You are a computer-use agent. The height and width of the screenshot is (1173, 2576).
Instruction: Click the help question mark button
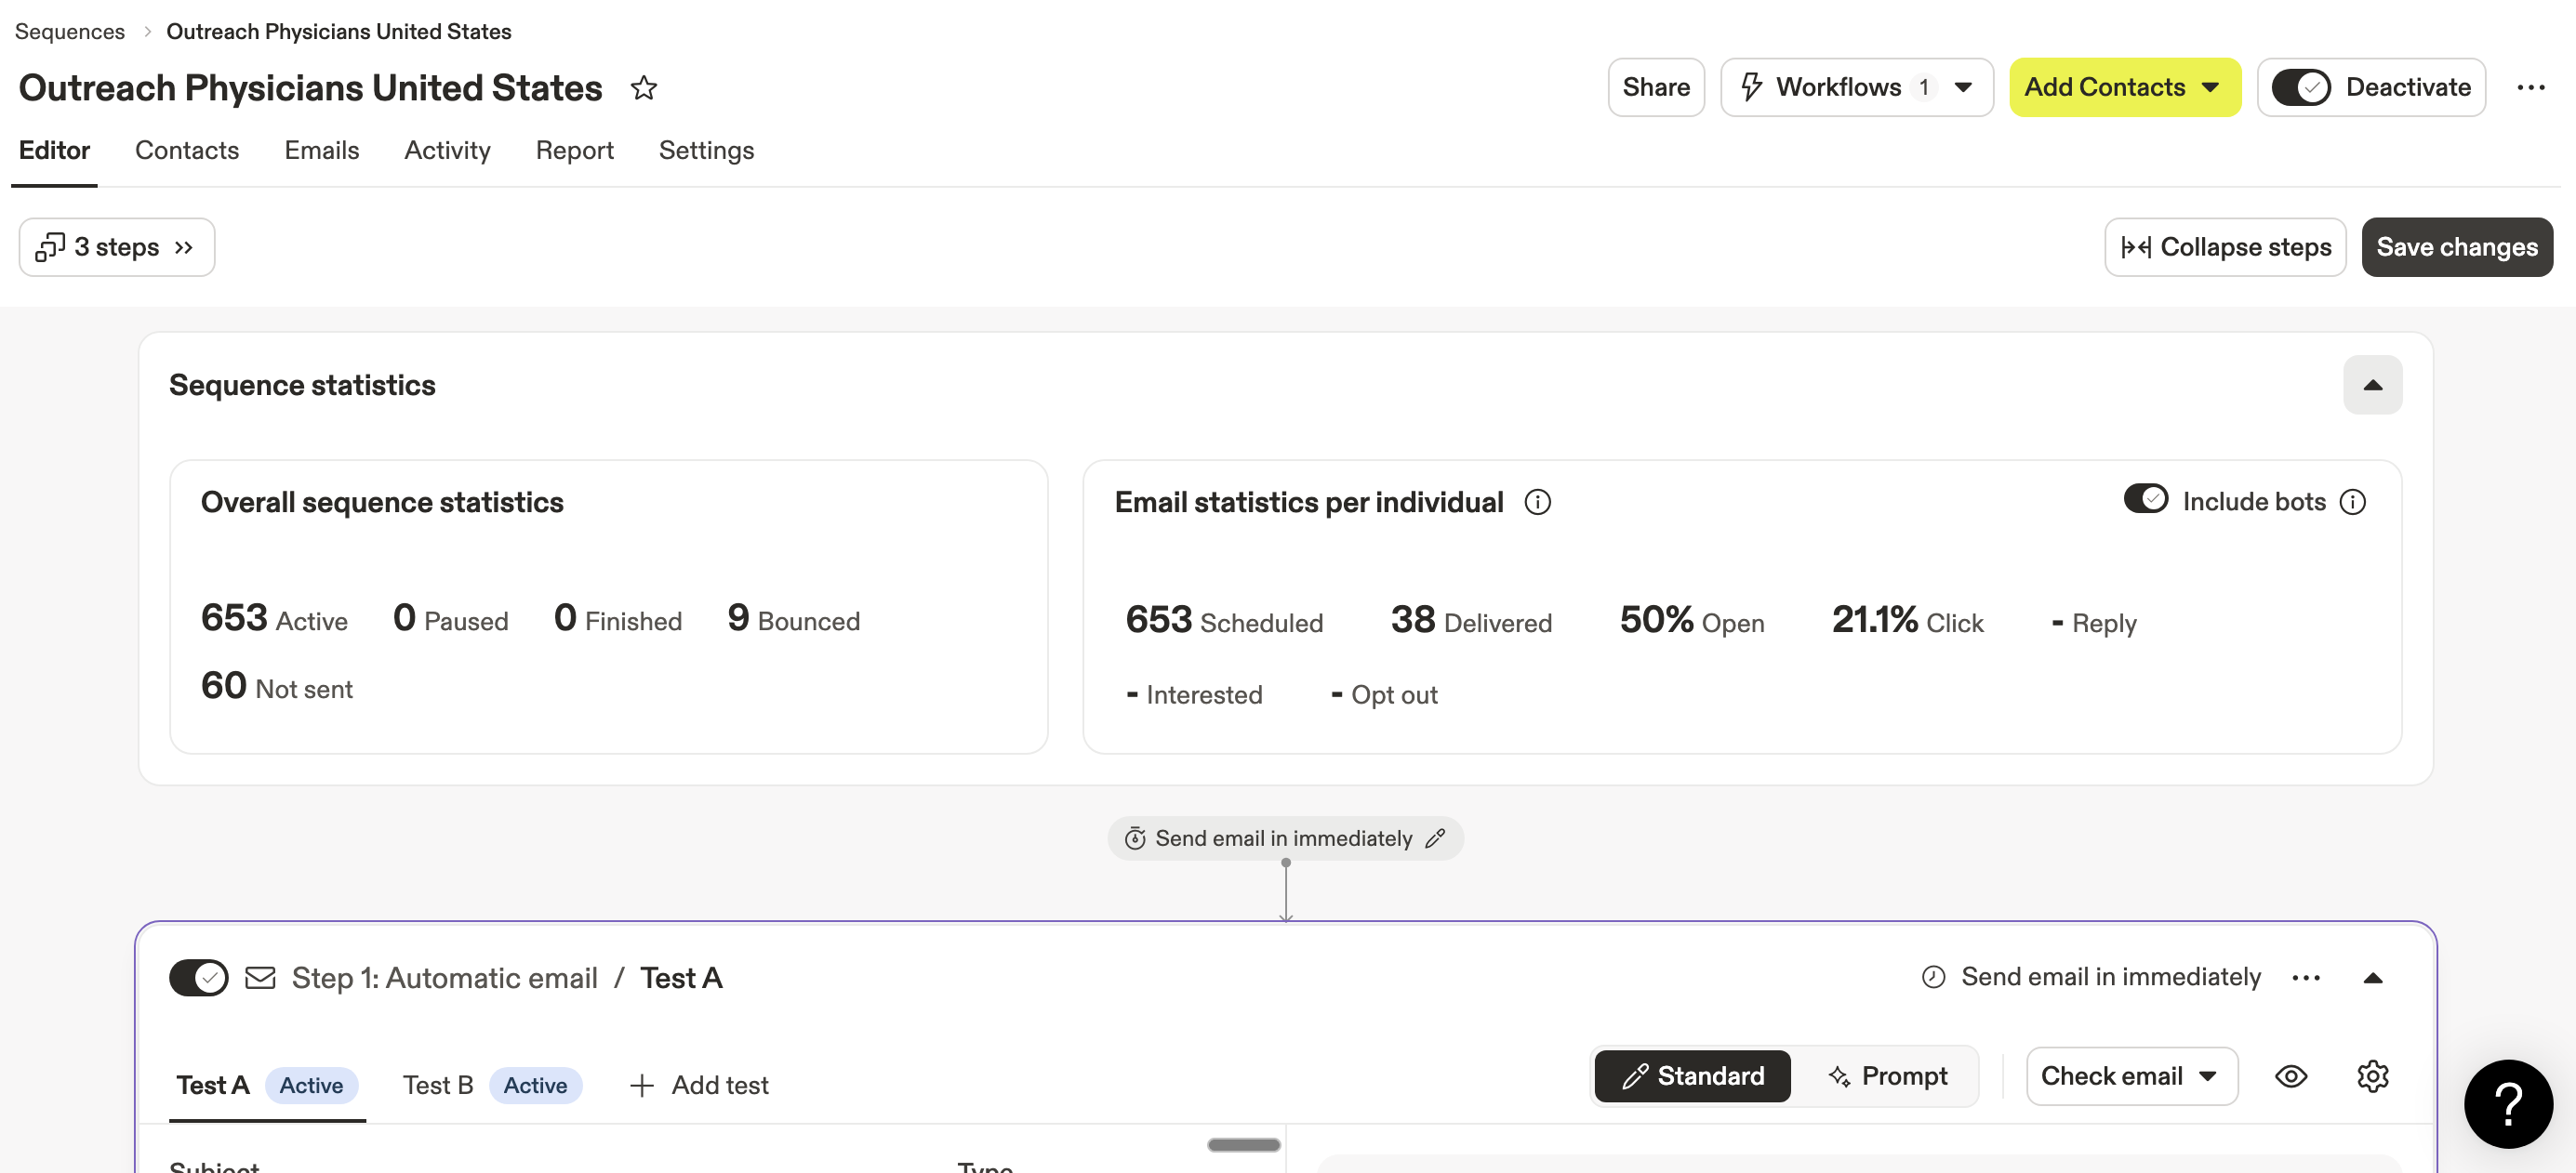point(2507,1103)
